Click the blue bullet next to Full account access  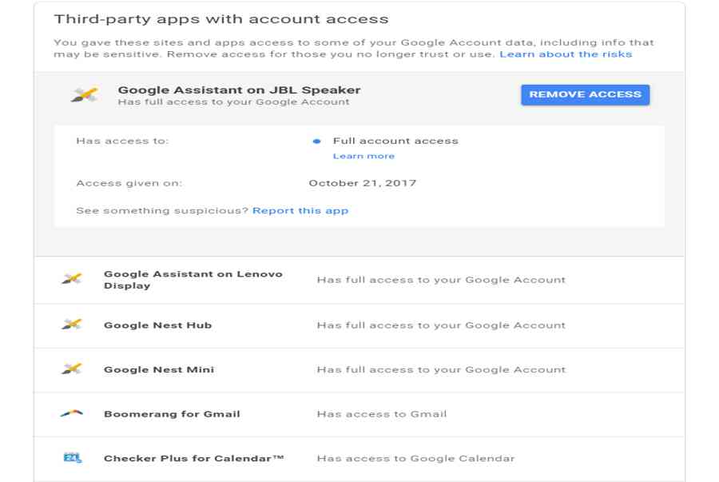pyautogui.click(x=316, y=141)
